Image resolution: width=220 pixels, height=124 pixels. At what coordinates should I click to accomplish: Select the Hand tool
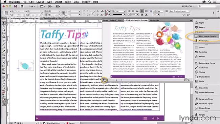pos(4,84)
